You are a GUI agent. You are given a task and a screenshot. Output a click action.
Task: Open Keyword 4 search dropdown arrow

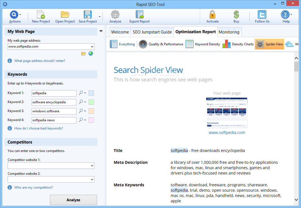tap(85, 120)
